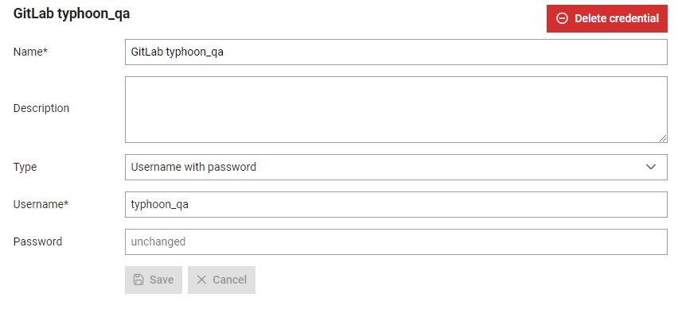The image size is (678, 309).
Task: Click the floppy disk icon on Save
Action: 138,280
